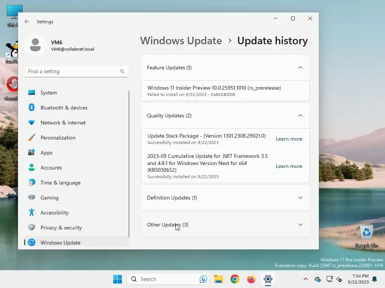
Task: Click the Gaming controller icon
Action: [x=32, y=197]
